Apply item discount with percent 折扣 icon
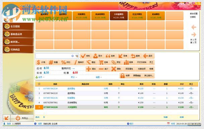This screenshot has height=129, width=204. coord(64,62)
